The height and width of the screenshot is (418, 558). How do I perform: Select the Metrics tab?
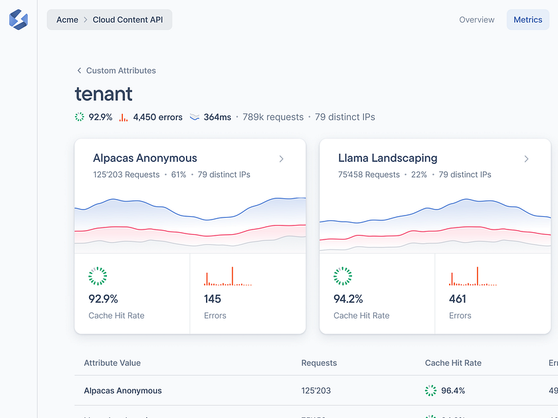point(527,19)
